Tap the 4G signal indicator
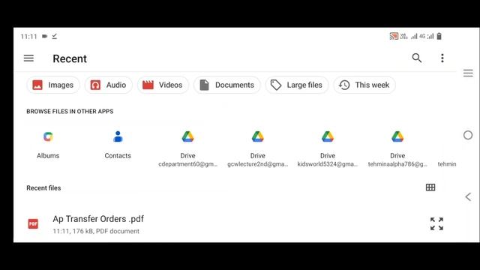Screen dimensions: 480x270 [x=422, y=36]
